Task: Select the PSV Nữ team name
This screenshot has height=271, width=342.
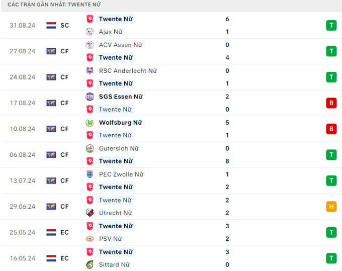Action: tap(110, 239)
